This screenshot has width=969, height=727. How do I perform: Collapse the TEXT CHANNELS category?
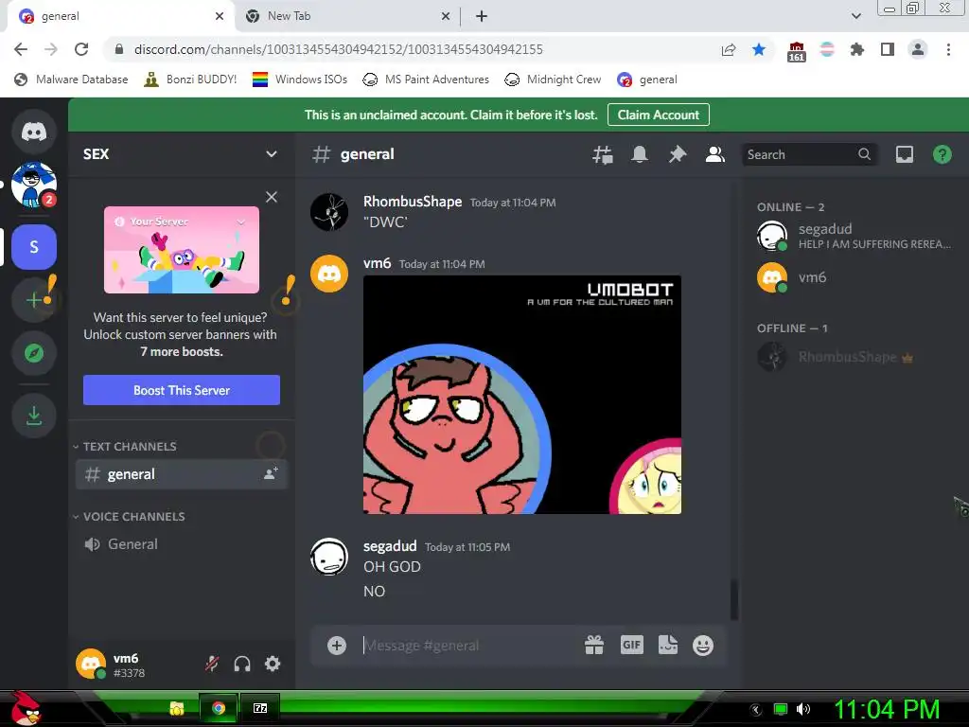click(x=125, y=447)
